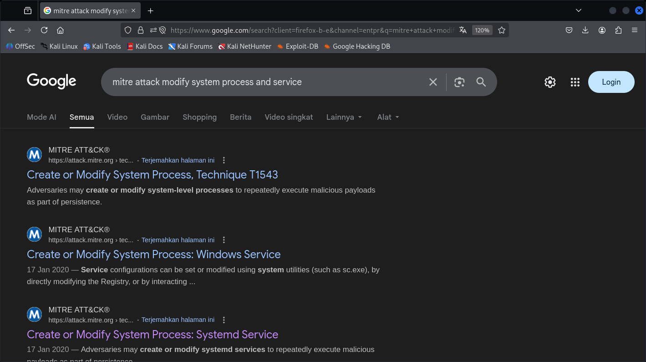Open the downloads panel
The width and height of the screenshot is (646, 362).
click(x=585, y=30)
